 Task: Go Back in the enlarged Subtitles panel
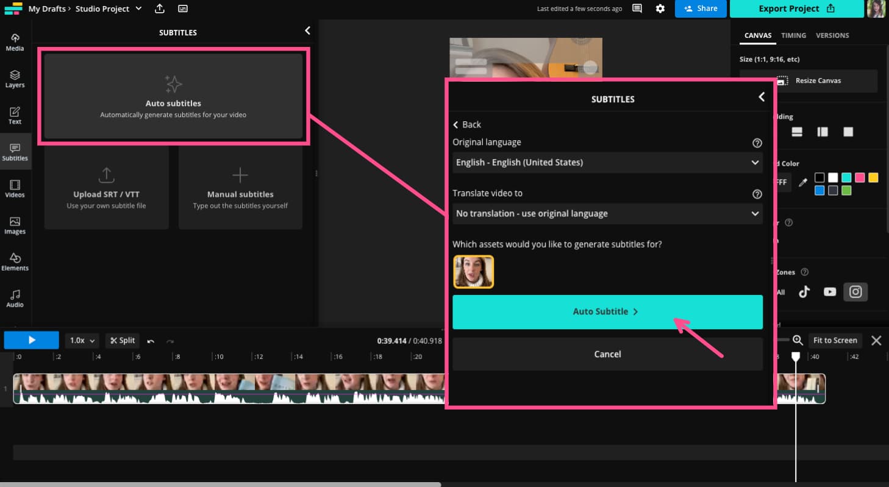(467, 124)
